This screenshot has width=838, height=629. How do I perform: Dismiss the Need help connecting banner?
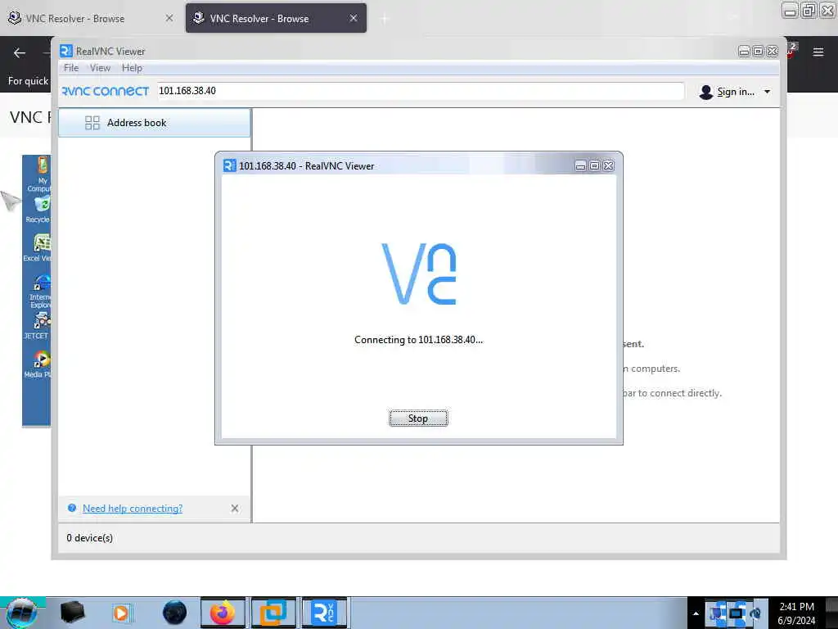(235, 508)
